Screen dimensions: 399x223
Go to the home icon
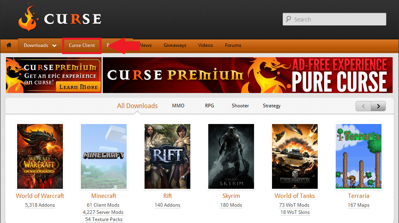click(x=9, y=45)
